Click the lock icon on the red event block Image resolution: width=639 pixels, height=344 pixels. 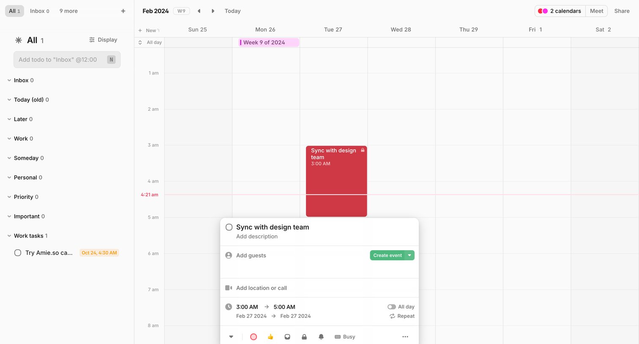pos(363,150)
